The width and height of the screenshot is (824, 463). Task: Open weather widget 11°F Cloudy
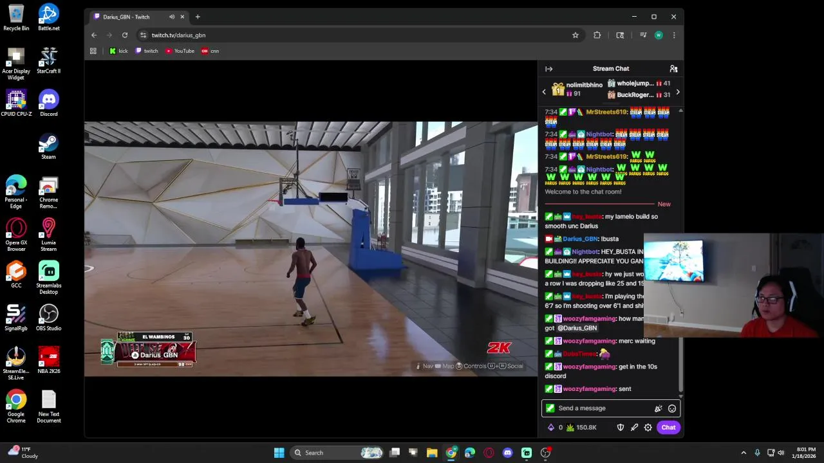[23, 453]
